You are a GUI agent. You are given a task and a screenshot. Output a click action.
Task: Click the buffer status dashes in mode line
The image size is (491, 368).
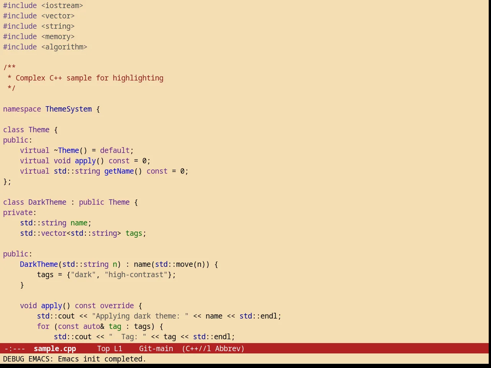click(15, 348)
